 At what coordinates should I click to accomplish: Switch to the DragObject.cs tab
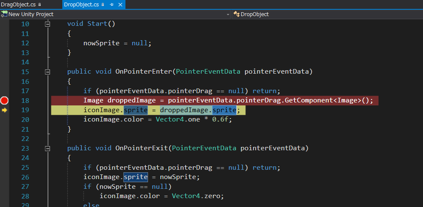(18, 5)
